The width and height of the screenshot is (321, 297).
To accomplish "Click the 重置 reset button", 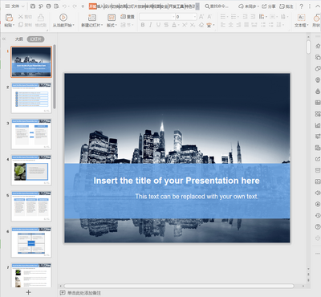I will coord(128,17).
